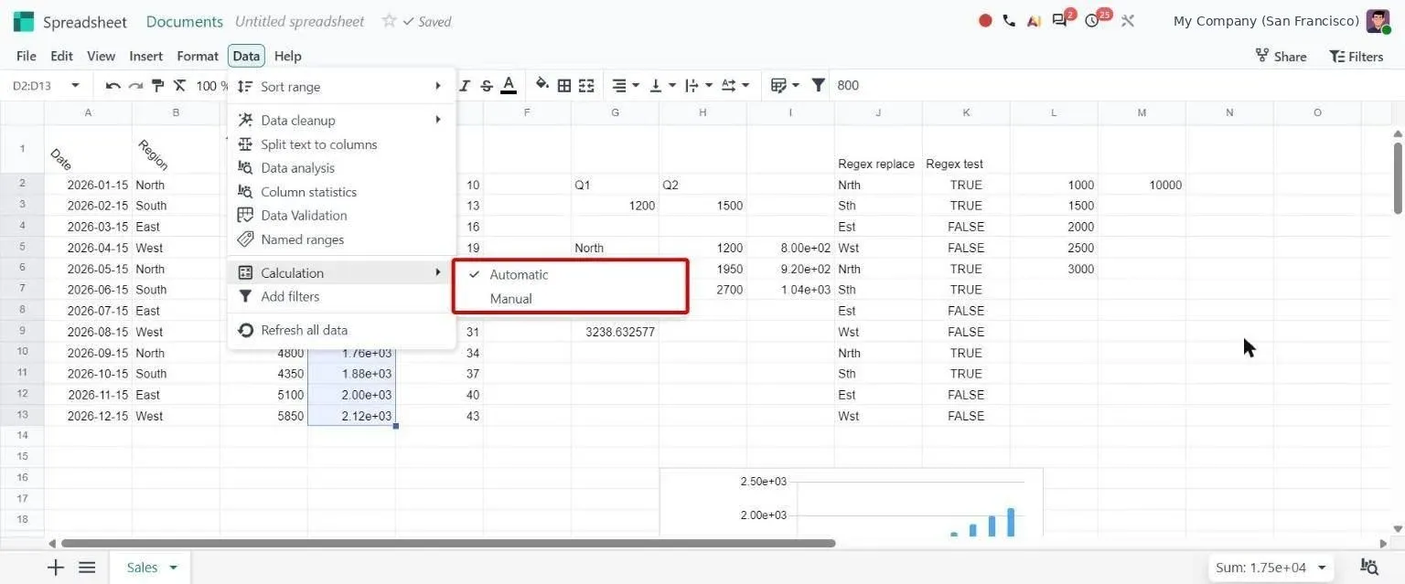Add a new sheet with plus icon
The height and width of the screenshot is (584, 1405).
click(x=56, y=568)
